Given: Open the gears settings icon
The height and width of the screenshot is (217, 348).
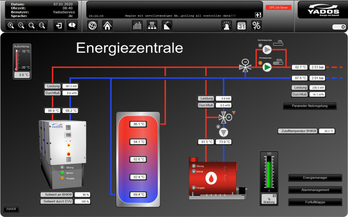Looking at the screenshot, I should (256, 26).
